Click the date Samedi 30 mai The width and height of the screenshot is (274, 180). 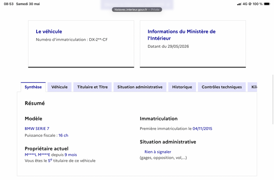click(x=28, y=4)
